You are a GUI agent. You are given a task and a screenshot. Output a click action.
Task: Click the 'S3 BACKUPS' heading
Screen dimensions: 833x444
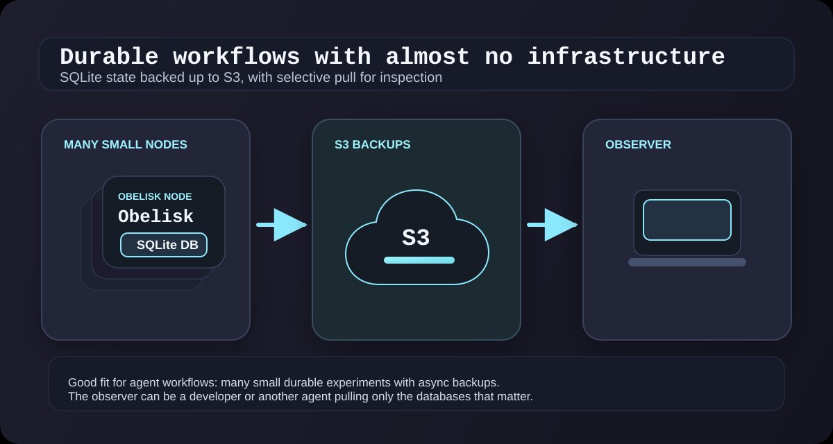372,145
